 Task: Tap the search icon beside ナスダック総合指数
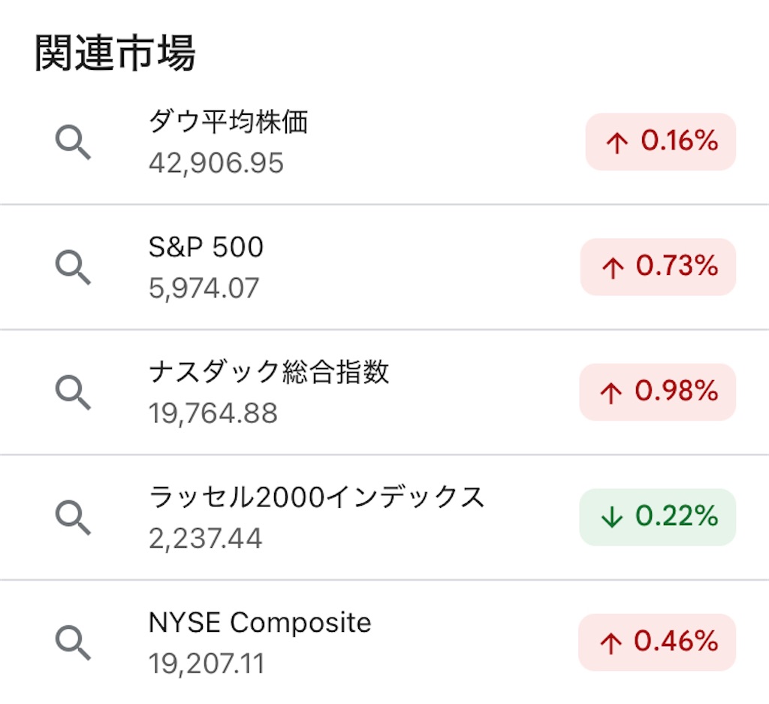click(x=74, y=393)
